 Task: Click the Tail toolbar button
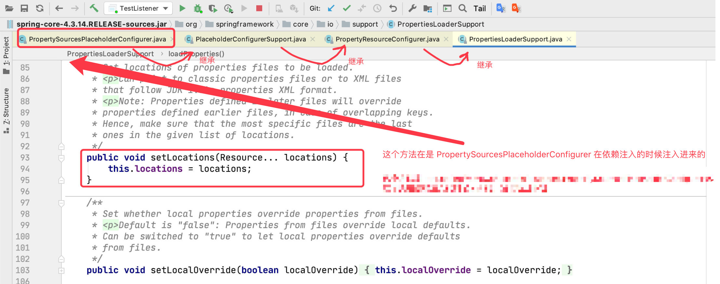[x=480, y=8]
